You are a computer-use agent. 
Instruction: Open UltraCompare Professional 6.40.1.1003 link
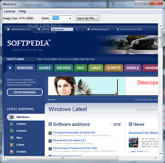point(75,148)
